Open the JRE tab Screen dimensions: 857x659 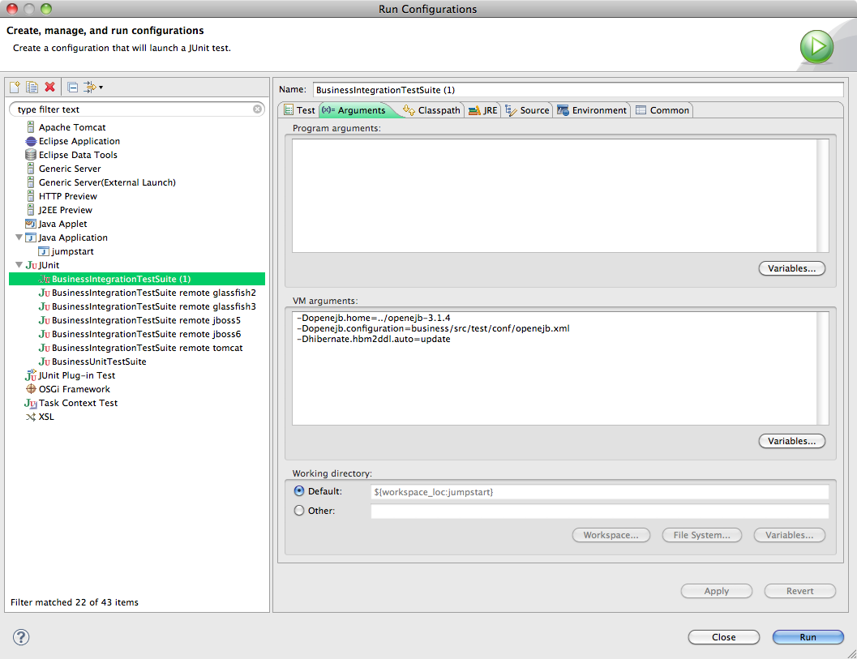(x=482, y=110)
